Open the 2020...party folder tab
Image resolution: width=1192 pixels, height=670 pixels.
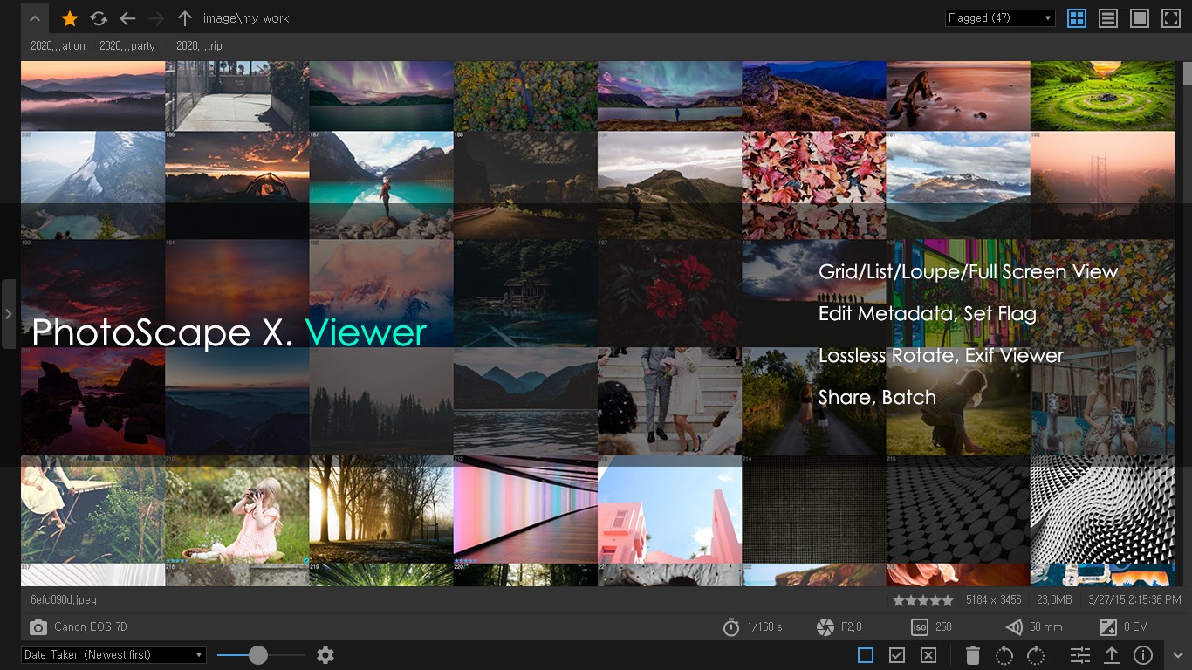point(127,46)
